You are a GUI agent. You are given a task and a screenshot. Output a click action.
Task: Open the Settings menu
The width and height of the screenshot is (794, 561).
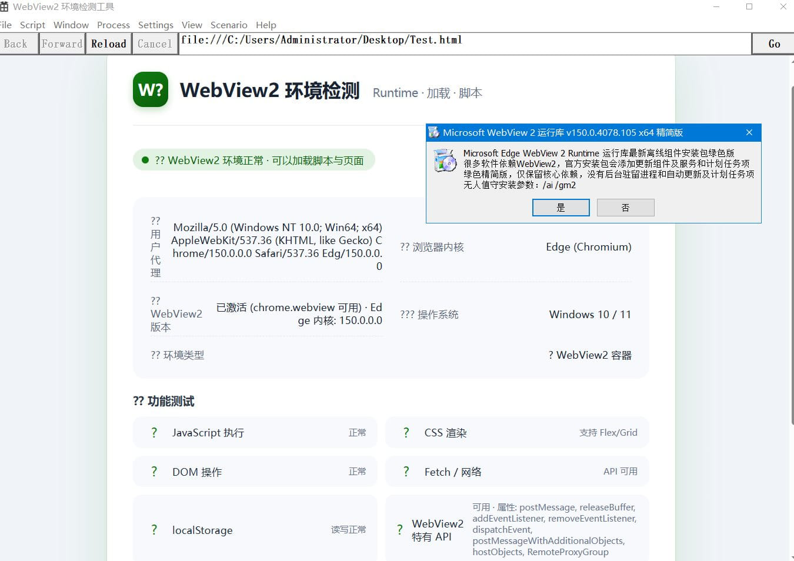[x=156, y=25]
